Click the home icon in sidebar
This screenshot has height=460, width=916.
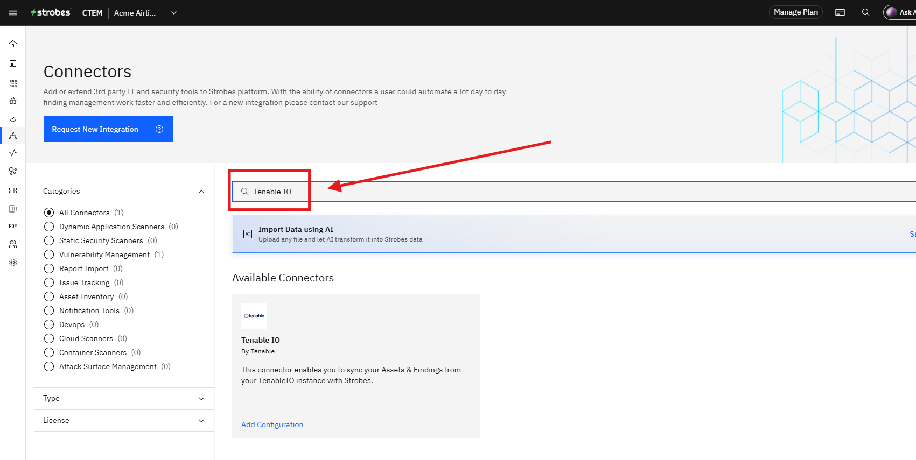click(13, 44)
